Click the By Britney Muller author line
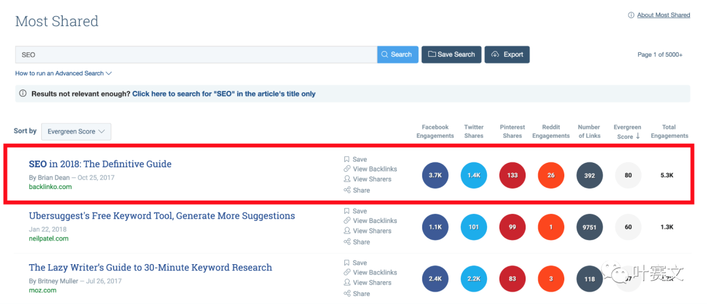Image resolution: width=707 pixels, height=304 pixels. [53, 281]
